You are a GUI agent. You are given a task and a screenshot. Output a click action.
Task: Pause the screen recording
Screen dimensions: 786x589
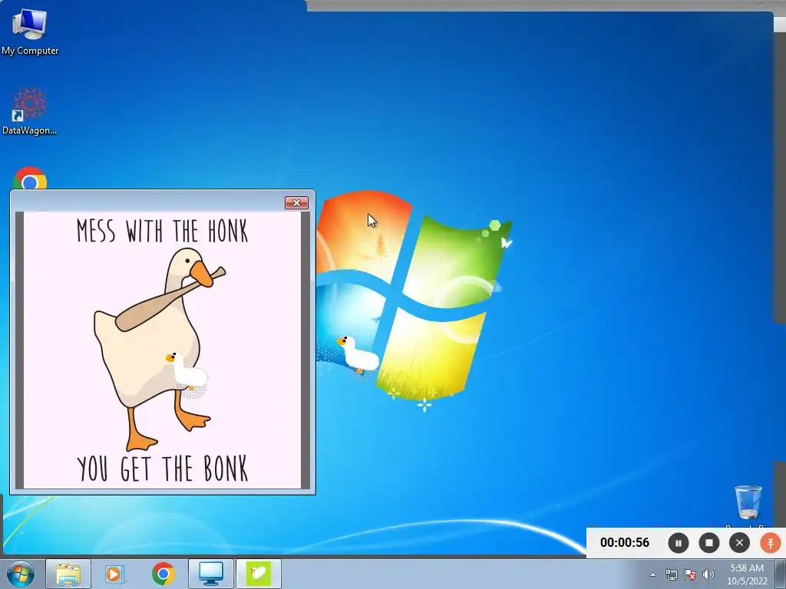[x=679, y=543]
